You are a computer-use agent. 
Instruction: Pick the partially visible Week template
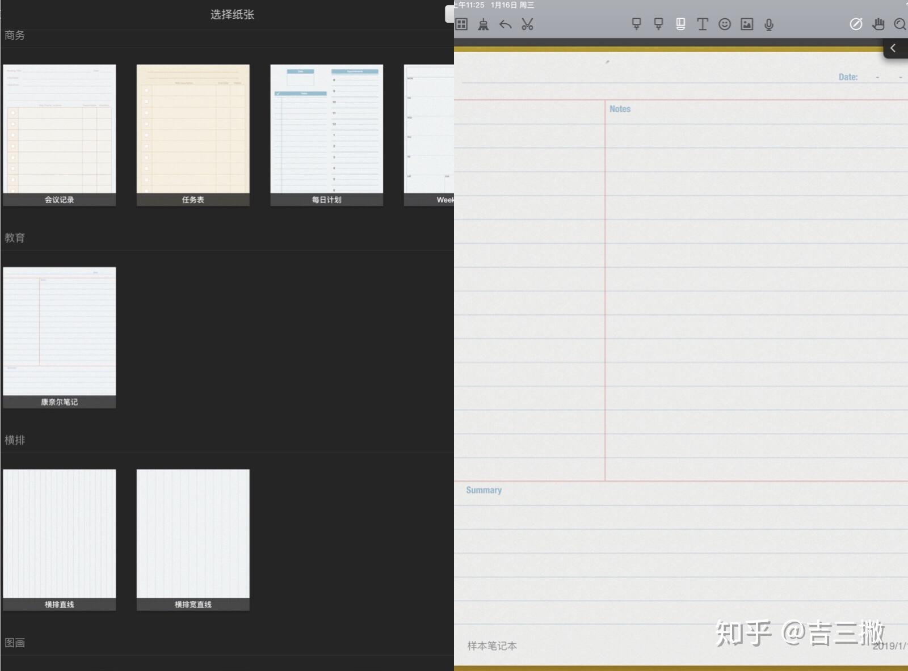click(429, 135)
